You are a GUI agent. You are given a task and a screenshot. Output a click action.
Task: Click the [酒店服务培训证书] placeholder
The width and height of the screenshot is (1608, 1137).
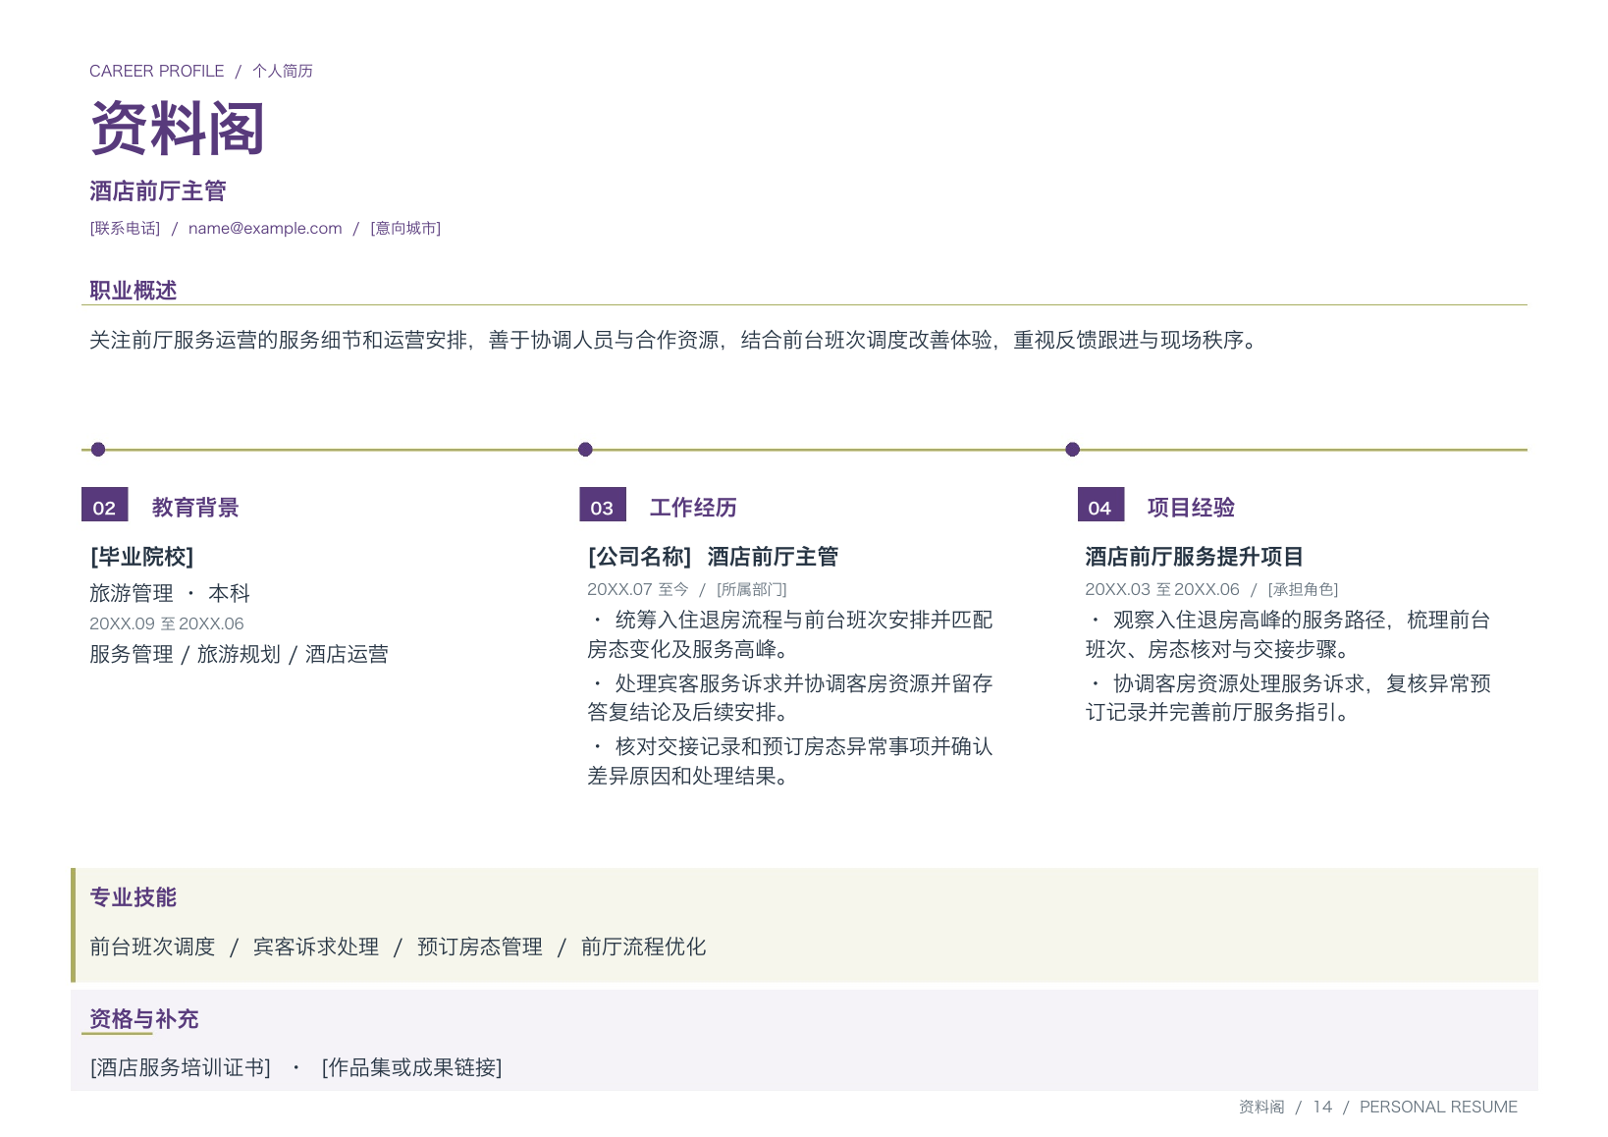[x=181, y=1067]
